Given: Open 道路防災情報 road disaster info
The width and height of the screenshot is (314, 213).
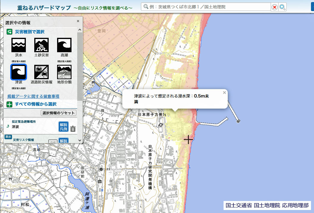Looking at the screenshot, I should [x=41, y=72].
